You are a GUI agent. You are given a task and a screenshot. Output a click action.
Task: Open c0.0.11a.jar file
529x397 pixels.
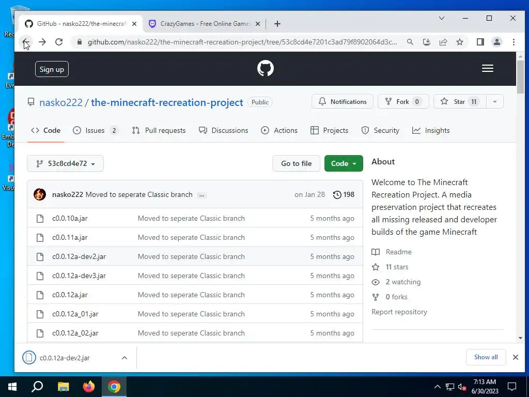coord(70,238)
